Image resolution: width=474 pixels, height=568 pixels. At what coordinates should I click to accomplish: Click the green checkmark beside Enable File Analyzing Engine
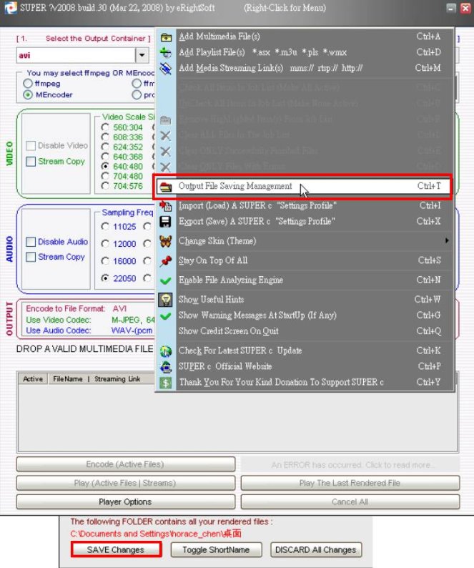point(166,280)
